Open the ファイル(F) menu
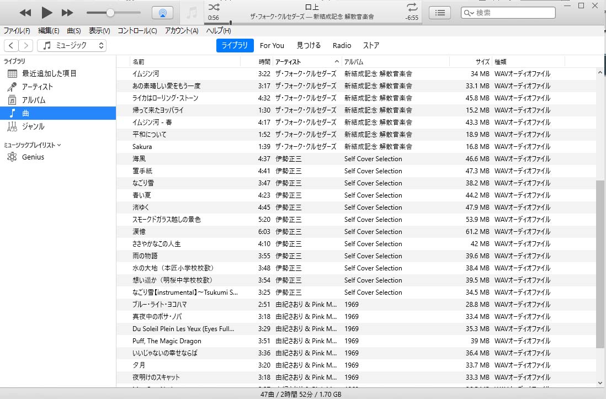Screen dimensions: 606x399 tap(17, 31)
